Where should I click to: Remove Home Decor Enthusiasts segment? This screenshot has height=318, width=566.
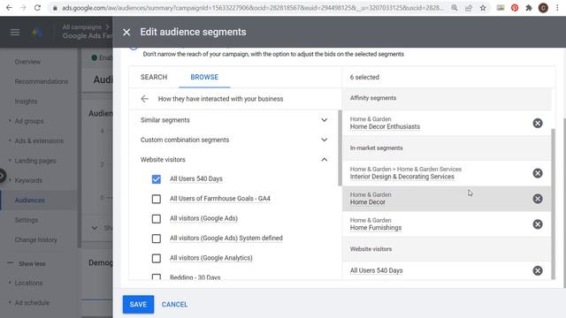[x=538, y=123]
